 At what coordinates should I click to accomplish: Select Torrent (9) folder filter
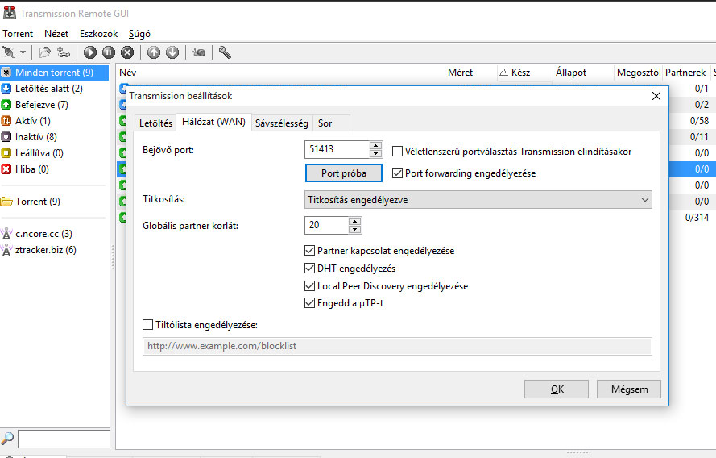click(54, 202)
